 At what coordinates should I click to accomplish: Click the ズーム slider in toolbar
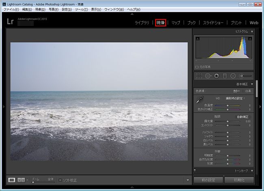(43, 182)
